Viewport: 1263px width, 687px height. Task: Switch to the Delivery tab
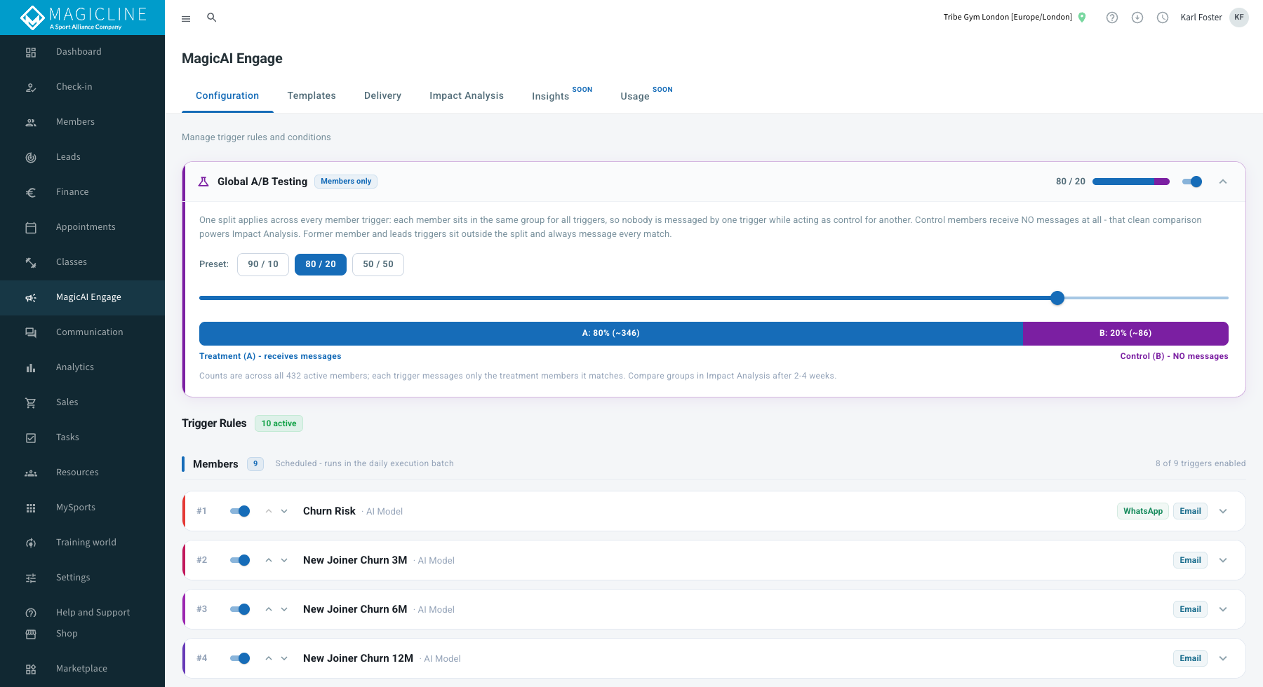[x=382, y=96]
